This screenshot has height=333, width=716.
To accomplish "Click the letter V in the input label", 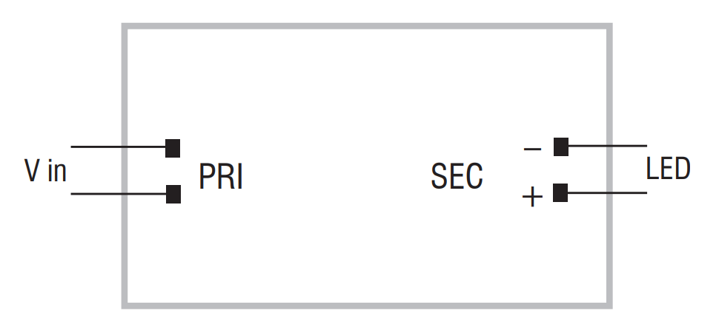I will (x=31, y=171).
